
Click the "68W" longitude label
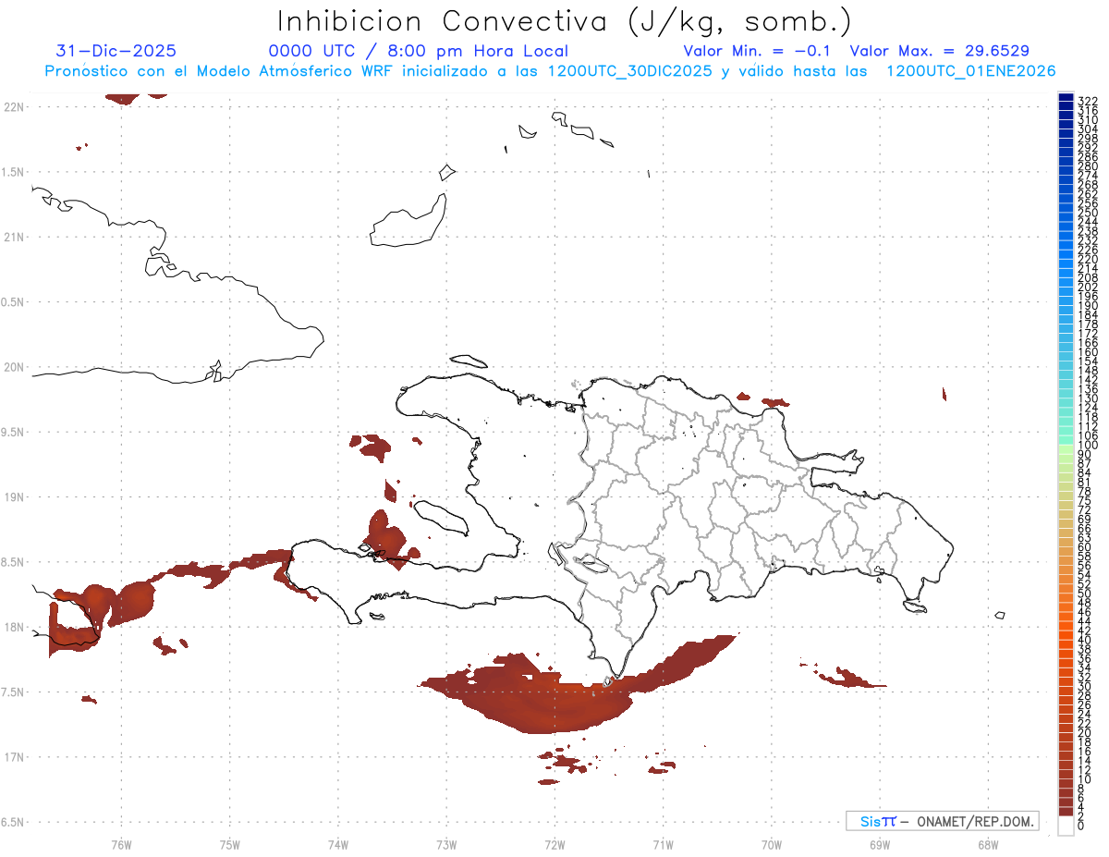point(988,844)
